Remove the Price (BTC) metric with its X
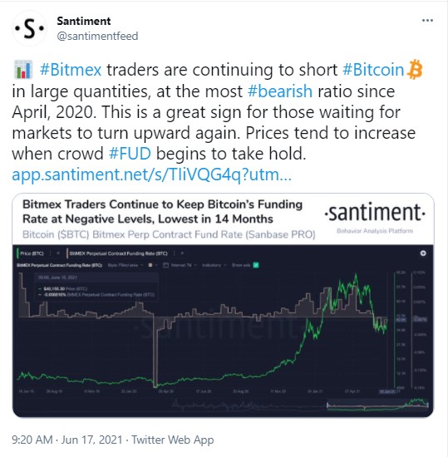The height and width of the screenshot is (457, 448). coord(58,253)
